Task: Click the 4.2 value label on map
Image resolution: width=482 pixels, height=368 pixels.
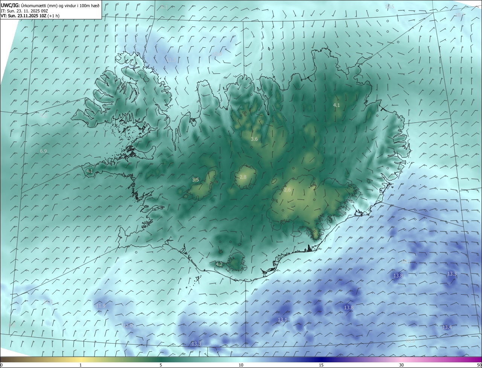Action: point(219,265)
